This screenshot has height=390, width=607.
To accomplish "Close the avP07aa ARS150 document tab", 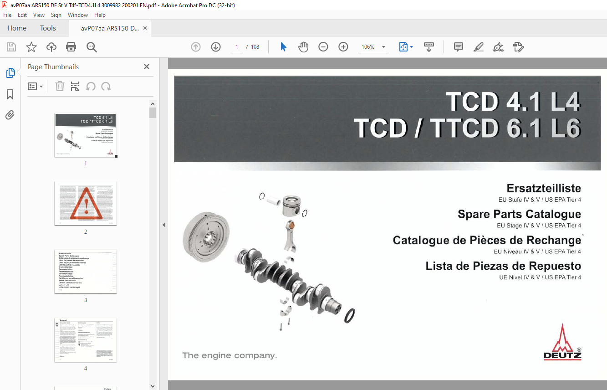I will click(145, 28).
